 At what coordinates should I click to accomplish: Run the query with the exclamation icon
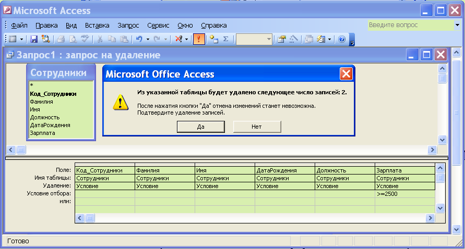point(199,39)
